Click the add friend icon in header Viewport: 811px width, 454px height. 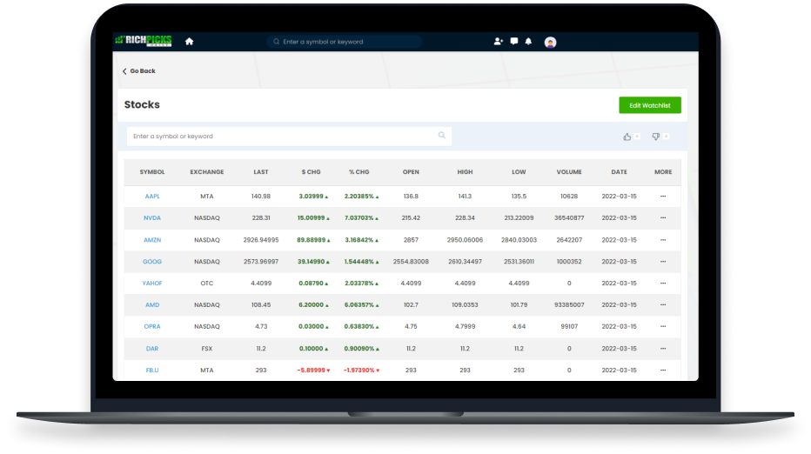coord(498,42)
